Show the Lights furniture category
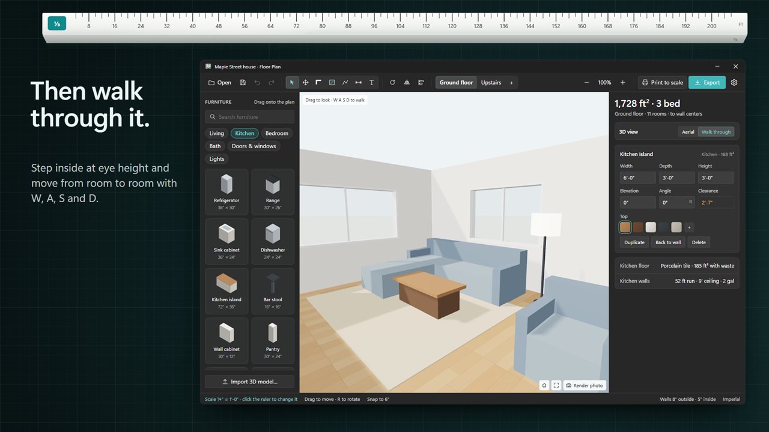This screenshot has width=769, height=432. pos(217,159)
